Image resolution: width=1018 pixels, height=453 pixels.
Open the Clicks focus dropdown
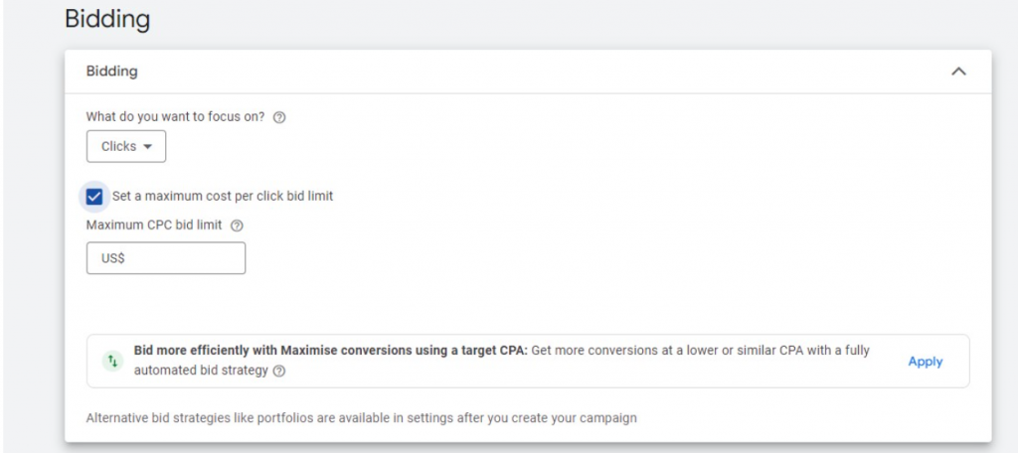pyautogui.click(x=126, y=146)
